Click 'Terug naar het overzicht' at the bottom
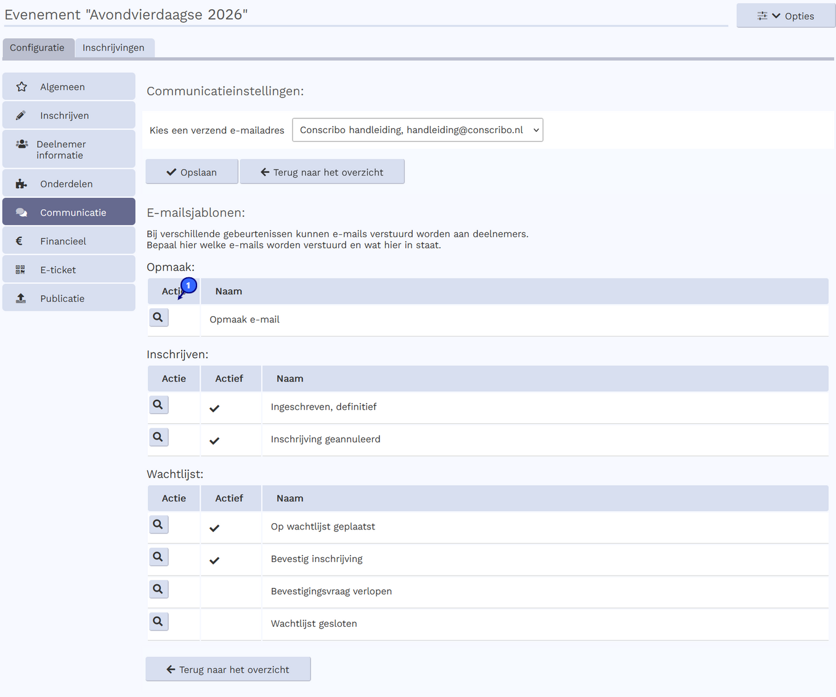The image size is (836, 697). [x=227, y=669]
